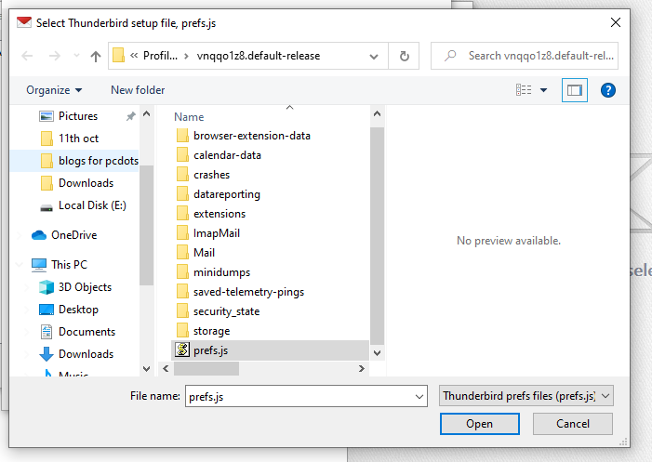This screenshot has width=652, height=462.
Task: Open the recent locations dropdown arrow
Action: pyautogui.click(x=76, y=56)
